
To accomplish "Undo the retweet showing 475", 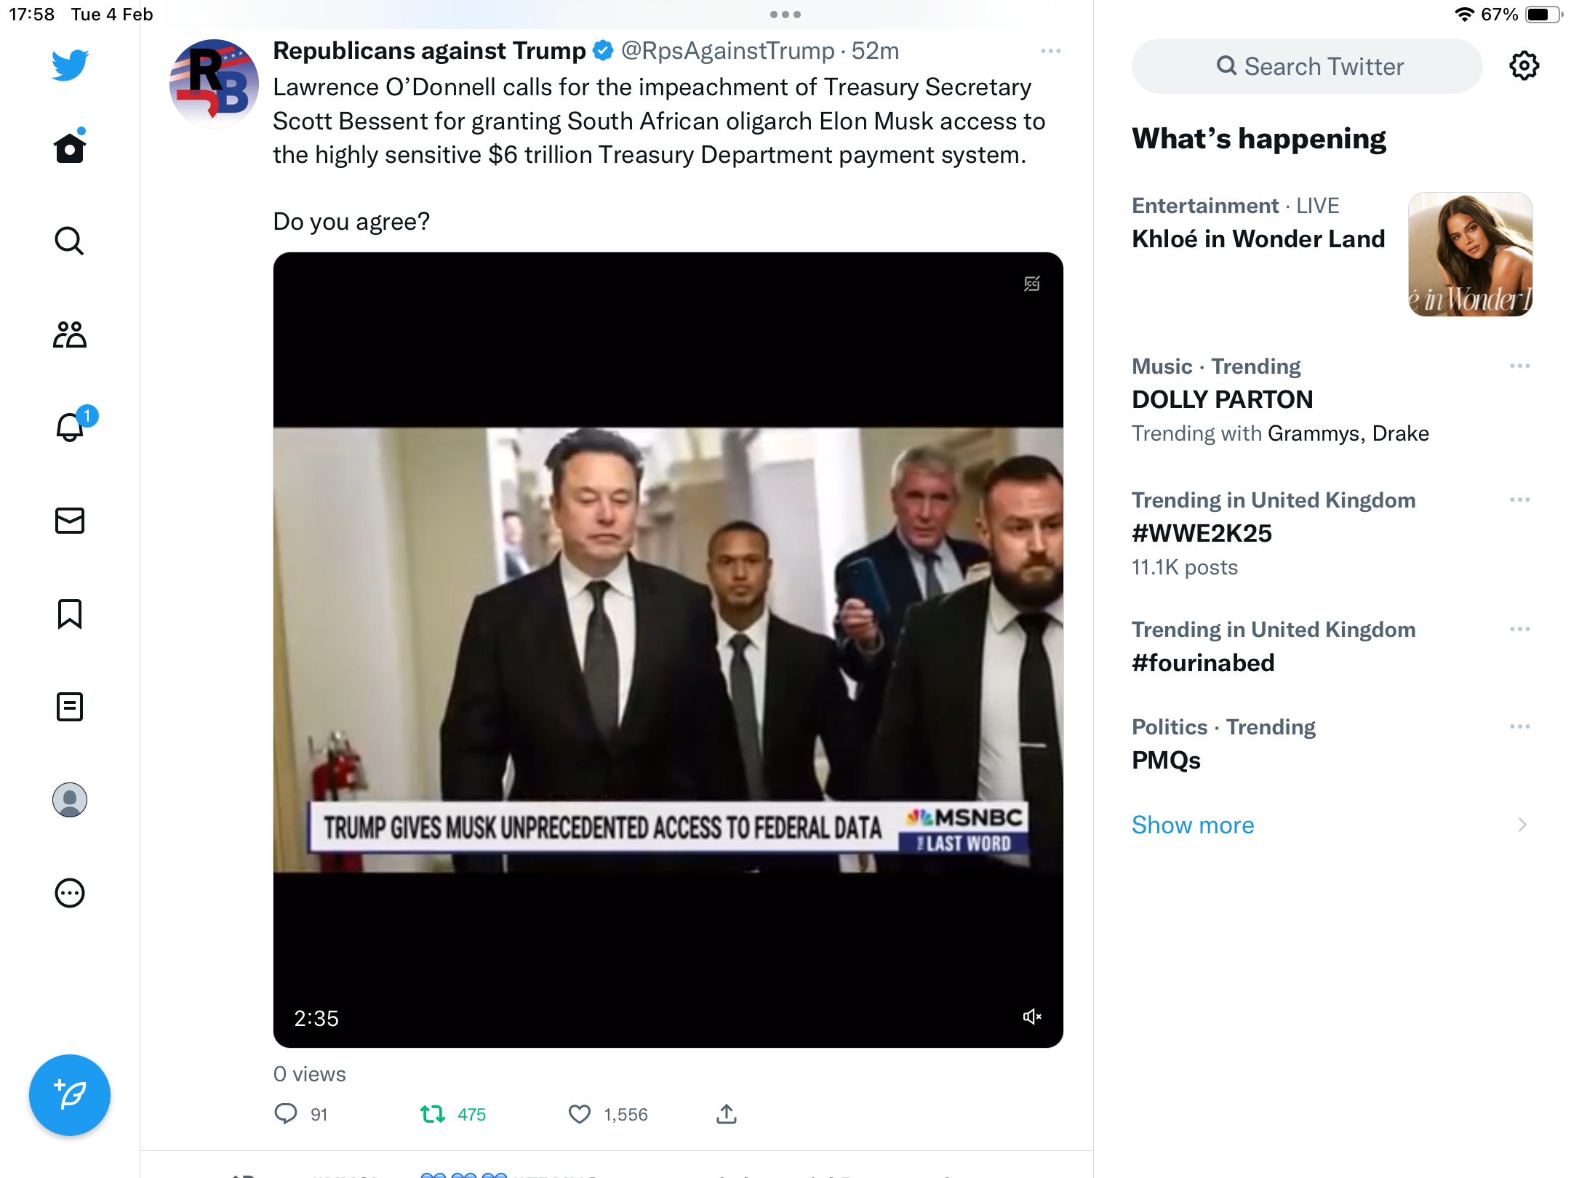I will coord(433,1114).
